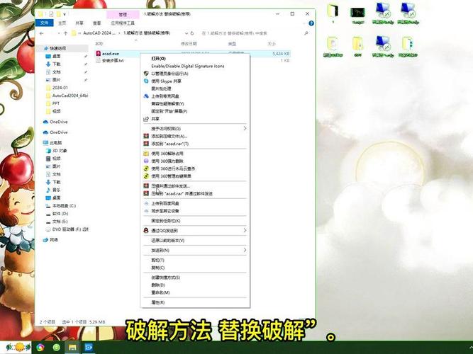This screenshot has width=473, height=354.
Task: Choose 固定到任务栏(K) in context menu
Action: (166, 221)
